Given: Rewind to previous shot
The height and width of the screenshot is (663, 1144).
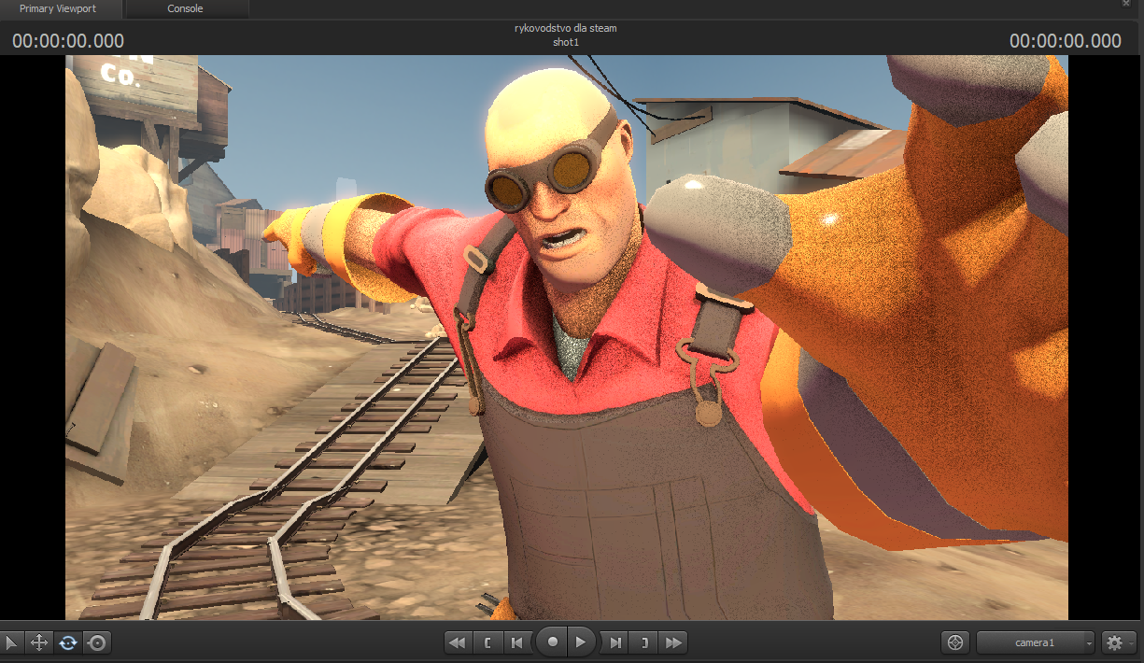Looking at the screenshot, I should coord(458,642).
